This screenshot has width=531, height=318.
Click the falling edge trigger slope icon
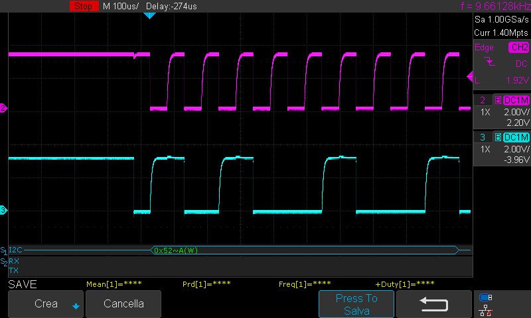point(490,62)
